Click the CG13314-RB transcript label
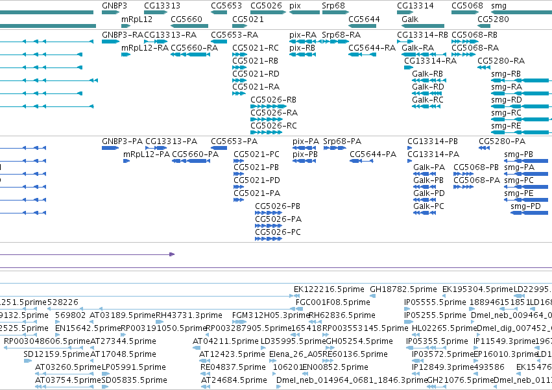The image size is (552, 390). (x=422, y=35)
